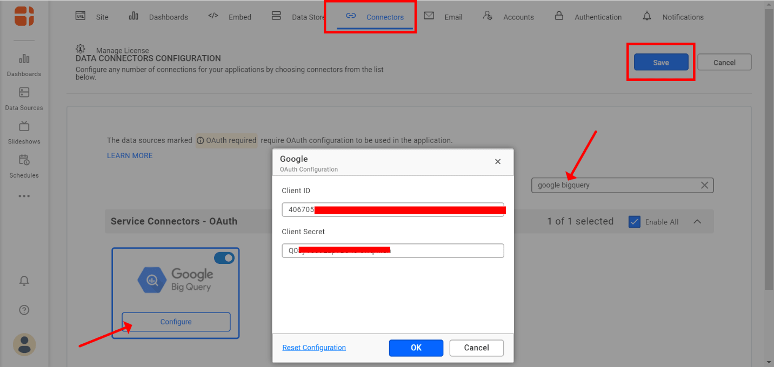Image resolution: width=774 pixels, height=367 pixels.
Task: Open the Authentication tab
Action: click(x=588, y=17)
